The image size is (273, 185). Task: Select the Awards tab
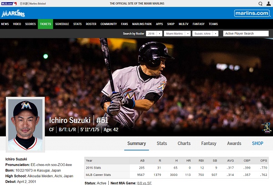(x=234, y=144)
